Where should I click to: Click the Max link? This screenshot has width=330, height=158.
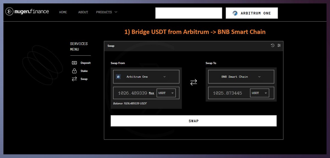pyautogui.click(x=152, y=93)
